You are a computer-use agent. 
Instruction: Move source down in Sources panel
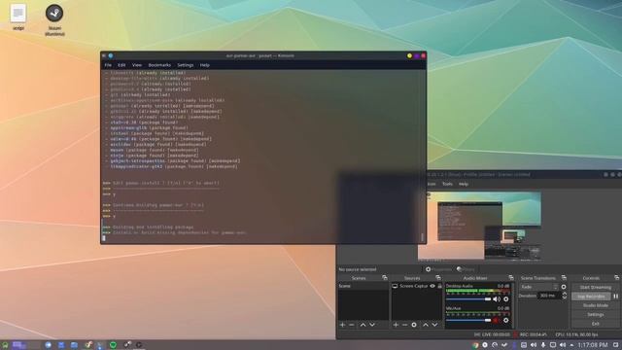pos(434,325)
